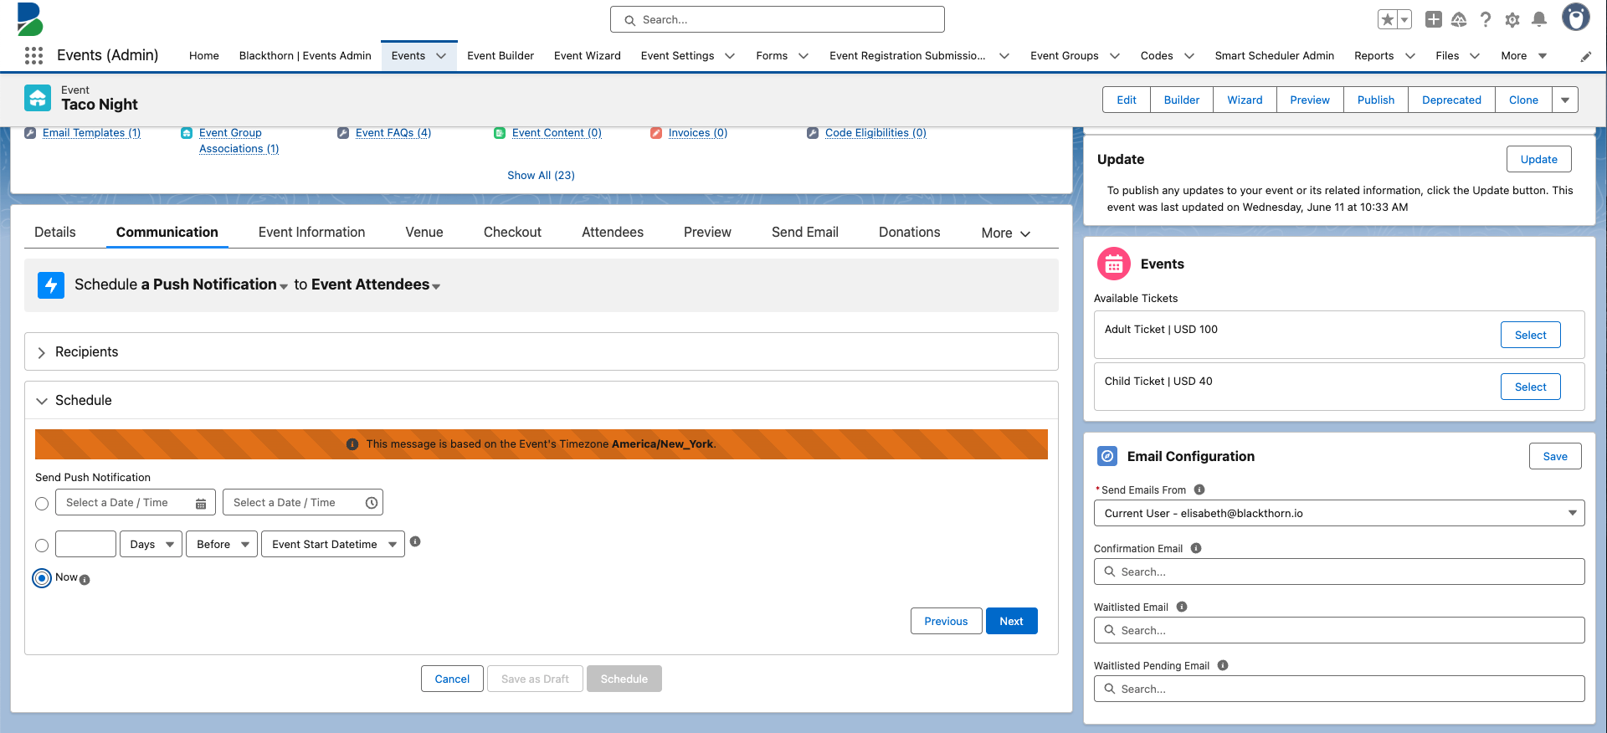Viewport: 1607px width, 733px height.
Task: Select the specific date/time radio button
Action: pyautogui.click(x=42, y=504)
